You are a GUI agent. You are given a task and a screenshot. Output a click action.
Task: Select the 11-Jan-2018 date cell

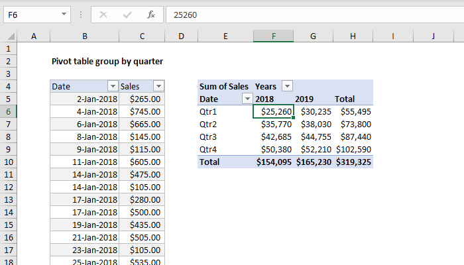85,162
